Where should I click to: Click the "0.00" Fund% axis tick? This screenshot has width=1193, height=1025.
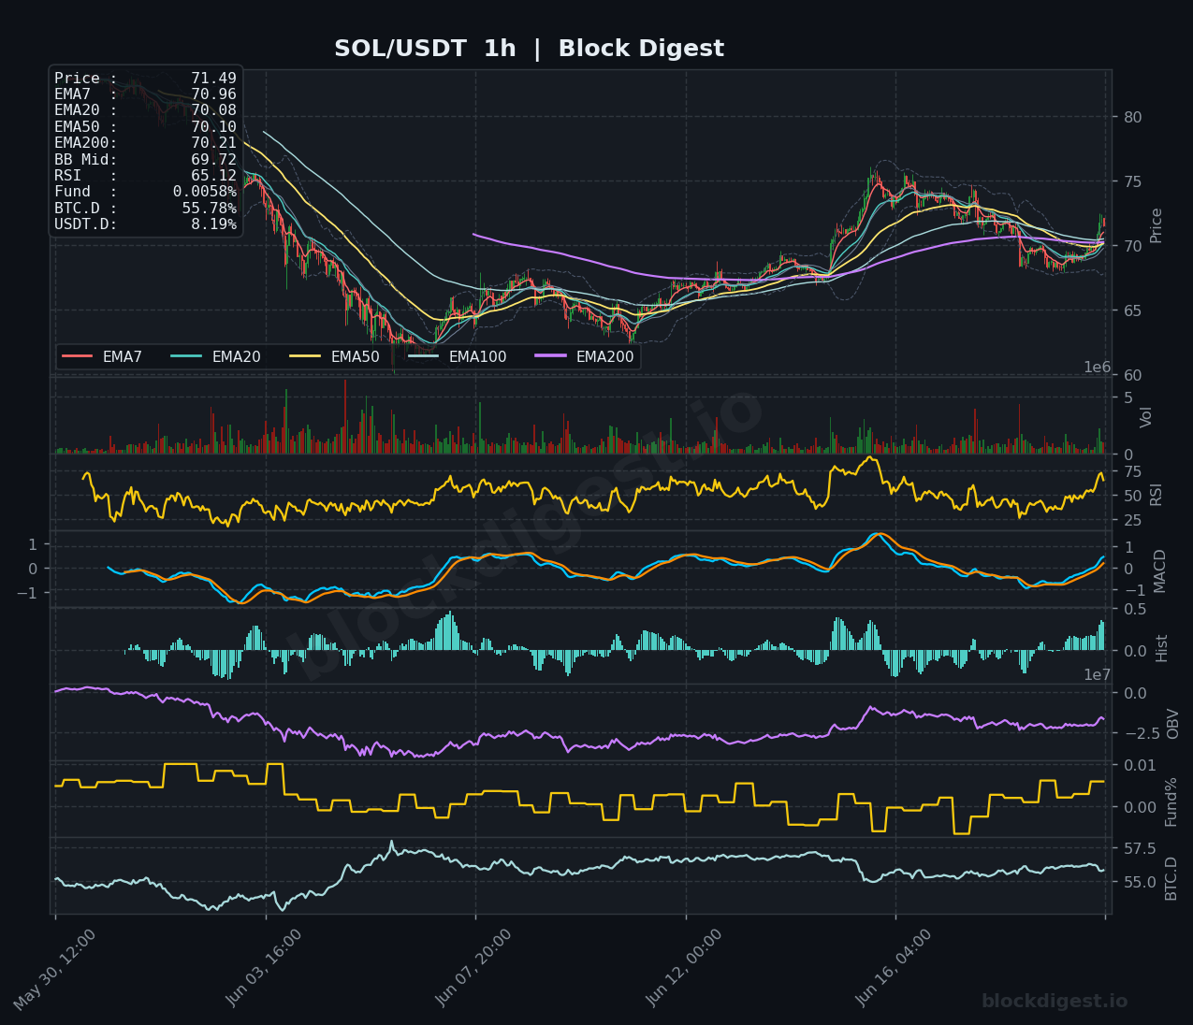pyautogui.click(x=1139, y=807)
